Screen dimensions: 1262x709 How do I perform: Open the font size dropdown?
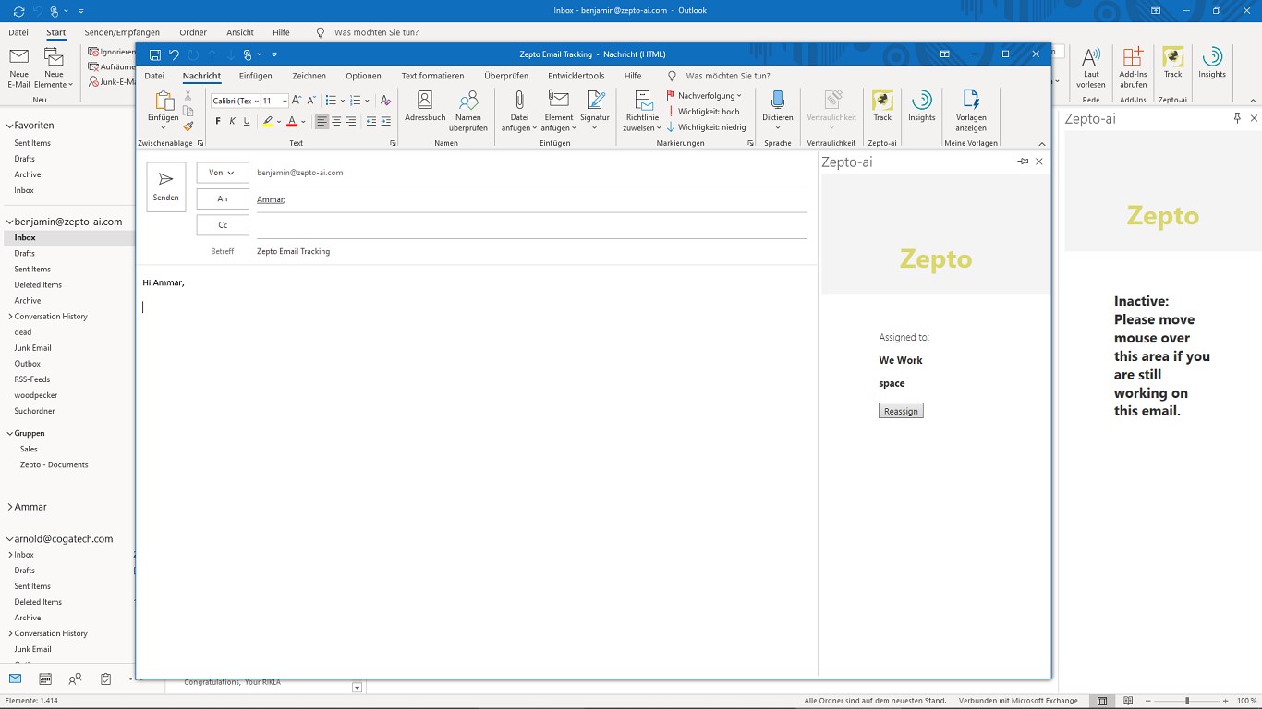[x=285, y=101]
